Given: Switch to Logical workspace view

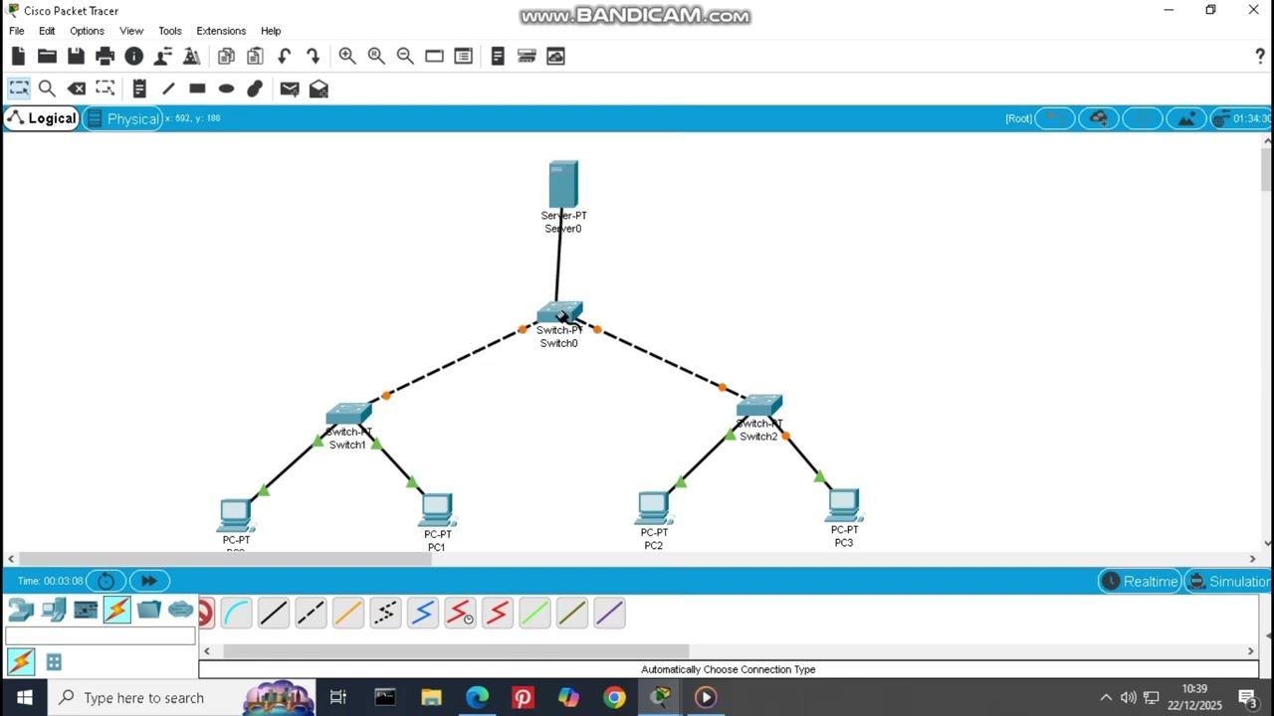Looking at the screenshot, I should click(x=41, y=118).
